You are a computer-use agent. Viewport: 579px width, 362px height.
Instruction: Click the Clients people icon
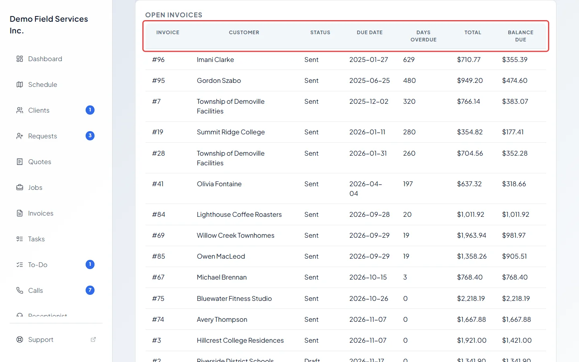pyautogui.click(x=20, y=110)
